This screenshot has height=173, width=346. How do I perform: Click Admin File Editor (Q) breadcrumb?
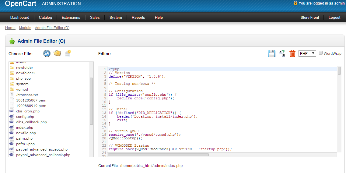click(52, 28)
